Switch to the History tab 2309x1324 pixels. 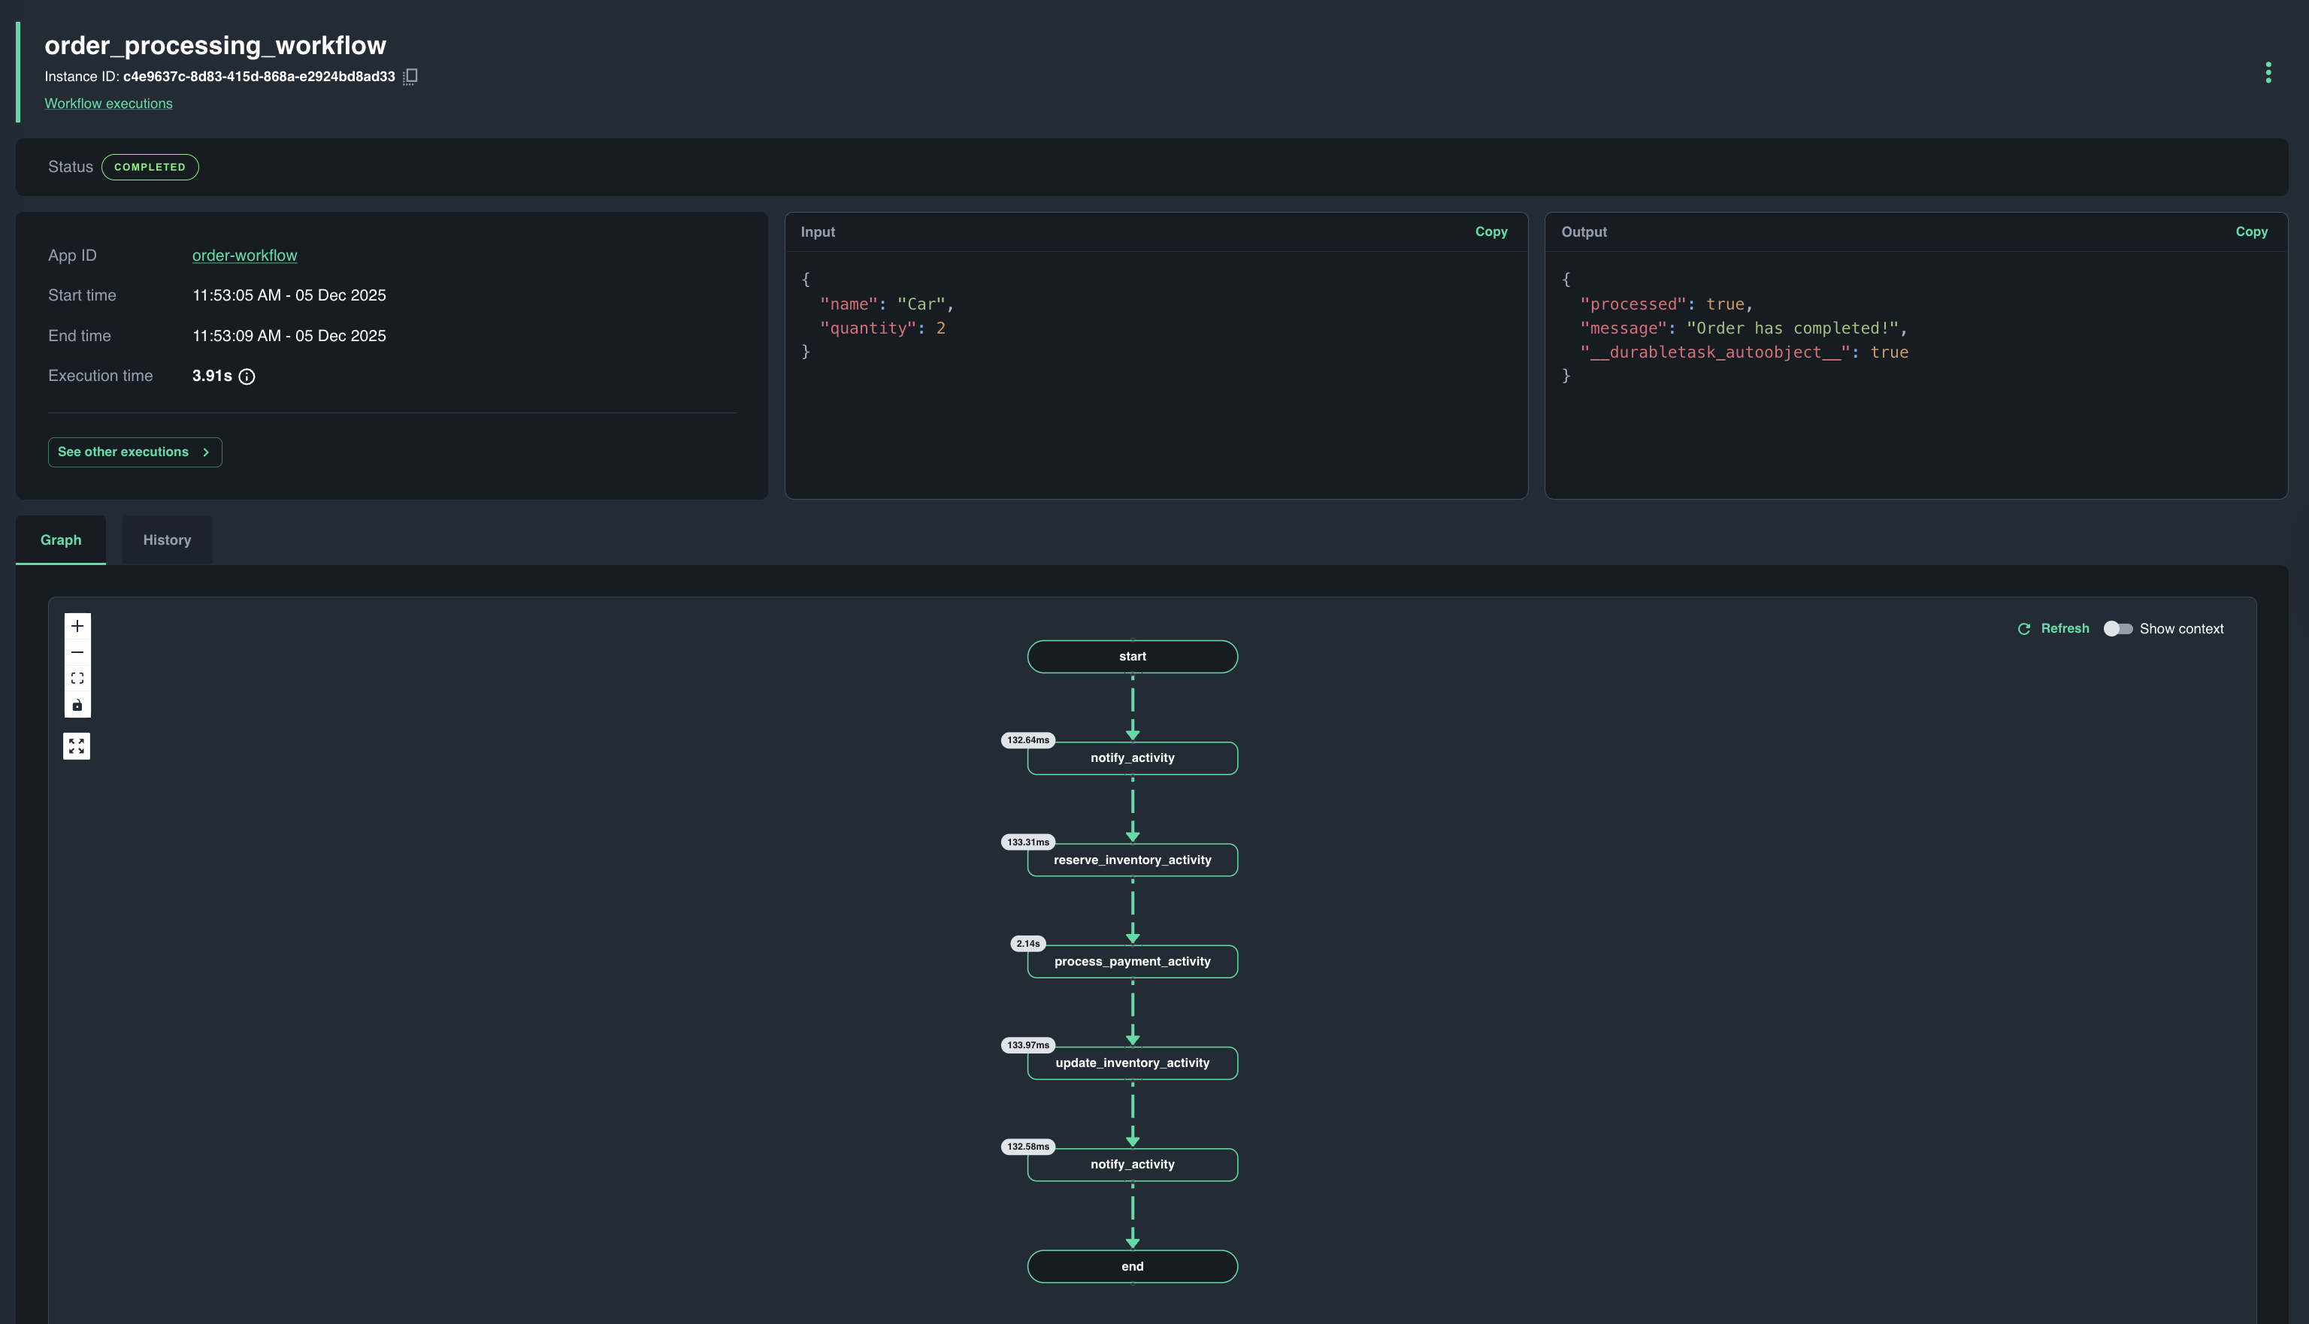coord(166,540)
